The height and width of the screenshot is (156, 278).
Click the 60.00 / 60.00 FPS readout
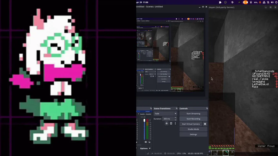pos(196,153)
